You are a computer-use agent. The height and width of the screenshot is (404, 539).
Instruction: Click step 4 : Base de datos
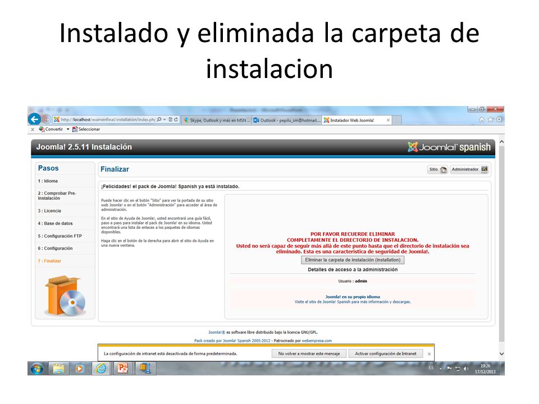coord(56,223)
